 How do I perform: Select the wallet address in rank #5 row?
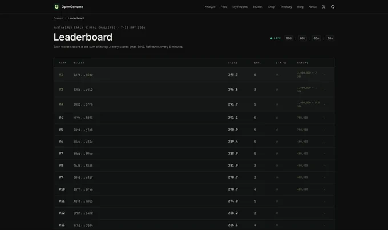coord(83,130)
